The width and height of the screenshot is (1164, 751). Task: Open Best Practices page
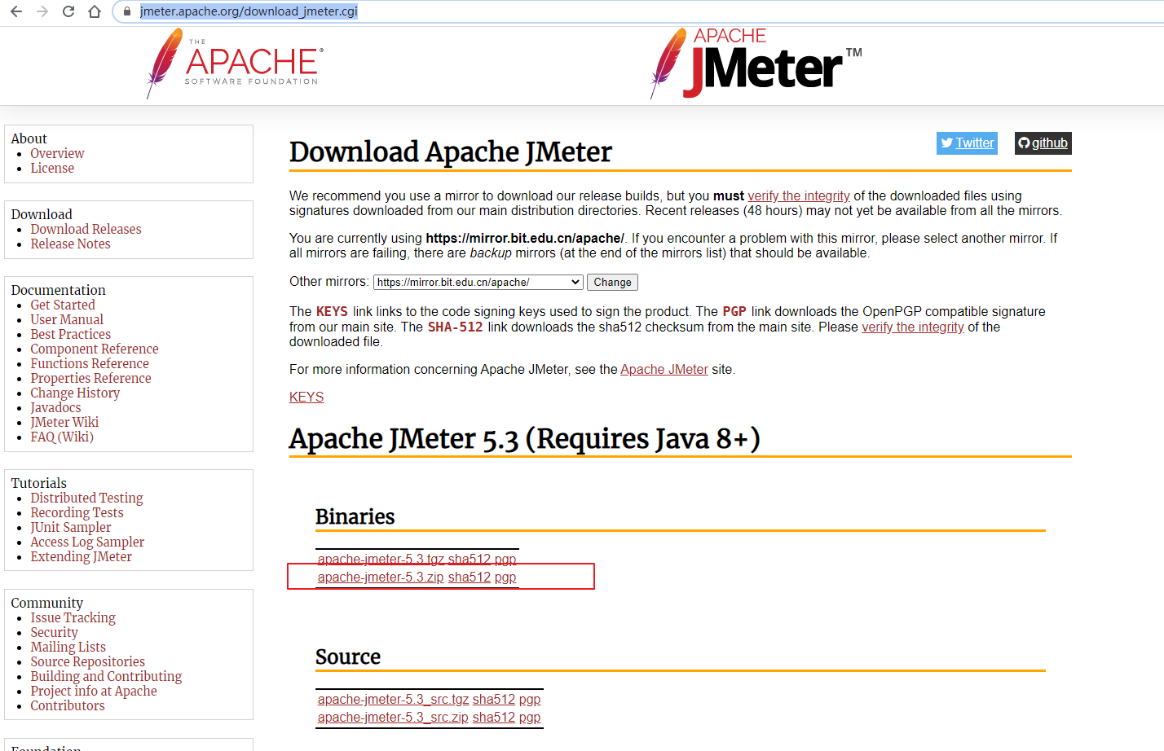pos(70,334)
